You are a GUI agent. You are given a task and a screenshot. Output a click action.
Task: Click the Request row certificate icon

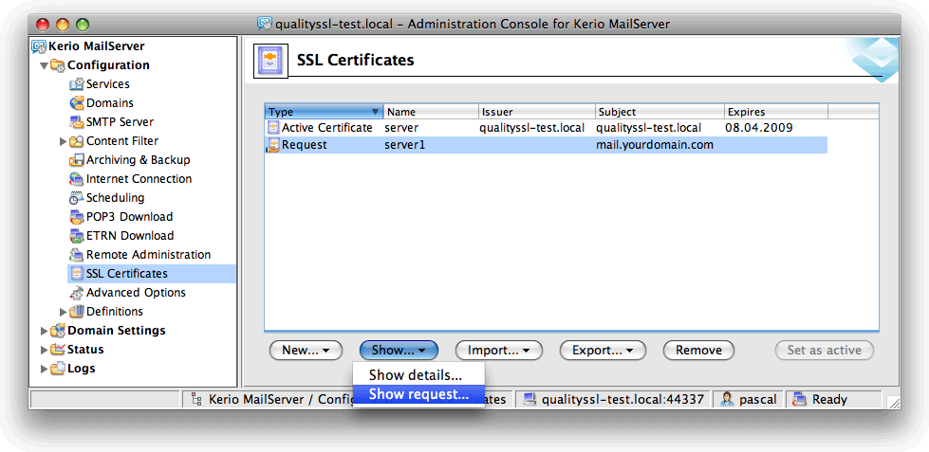point(273,145)
